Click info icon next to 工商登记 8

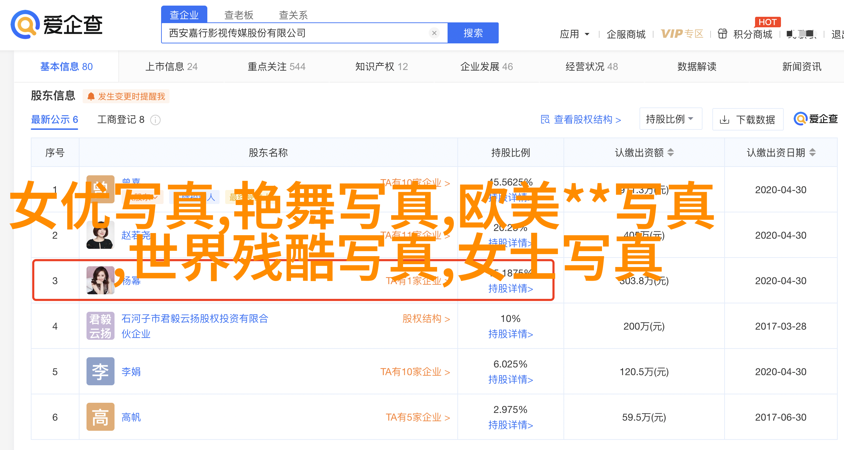[155, 120]
